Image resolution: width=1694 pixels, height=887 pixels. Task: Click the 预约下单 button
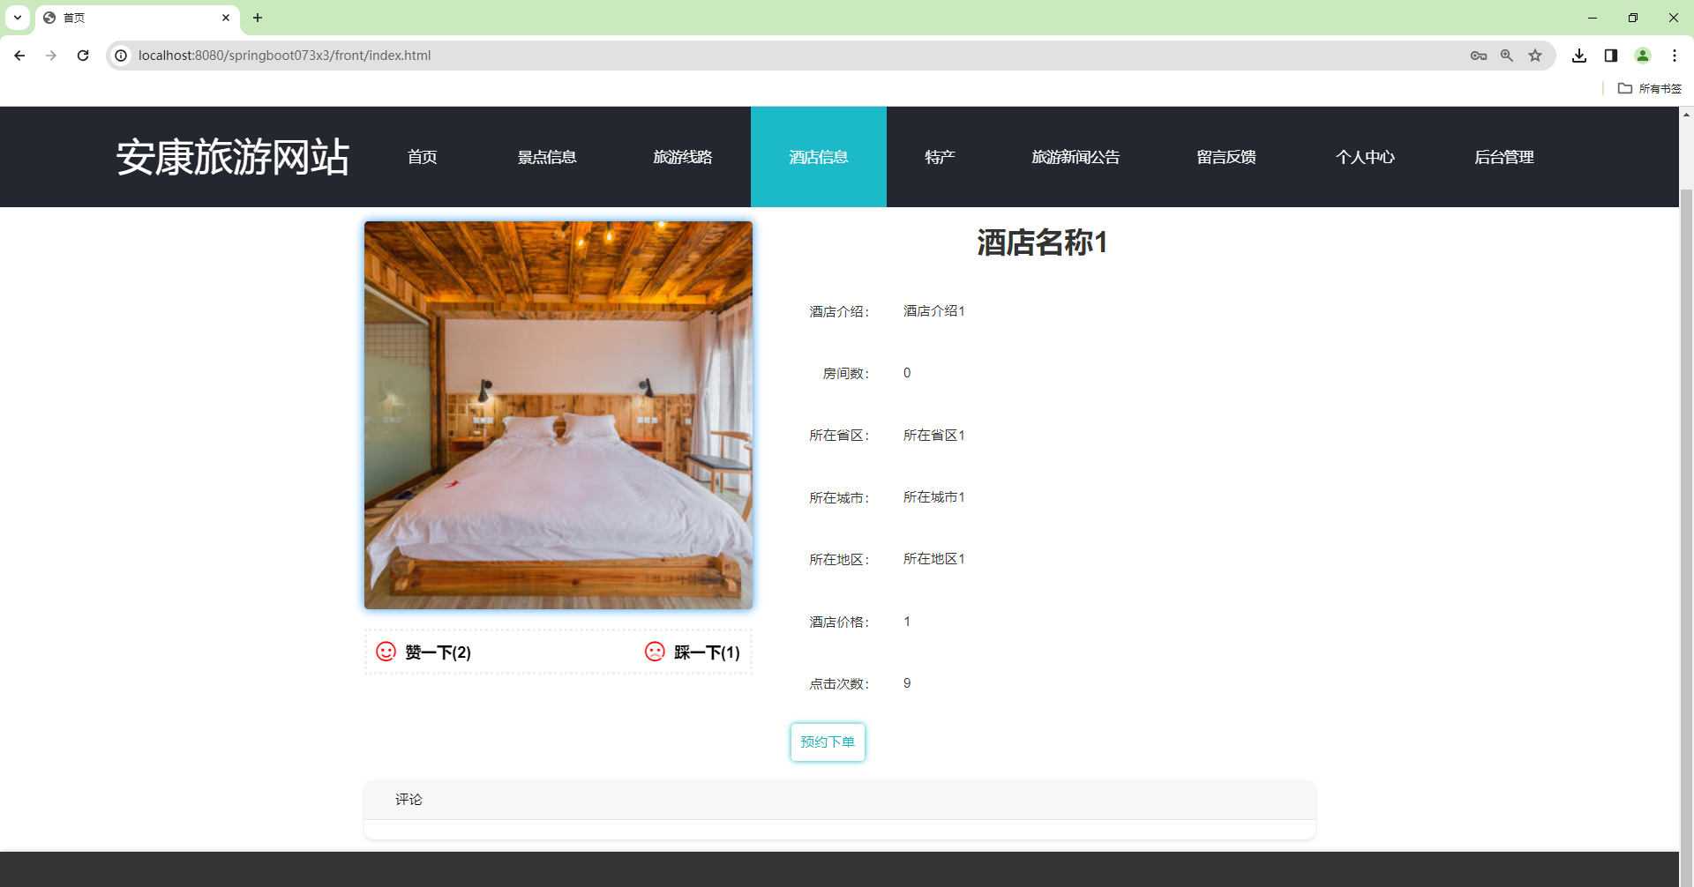[x=828, y=742]
